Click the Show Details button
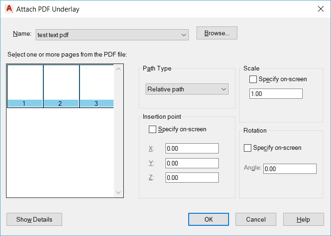The width and height of the screenshot is (331, 236). tap(34, 219)
